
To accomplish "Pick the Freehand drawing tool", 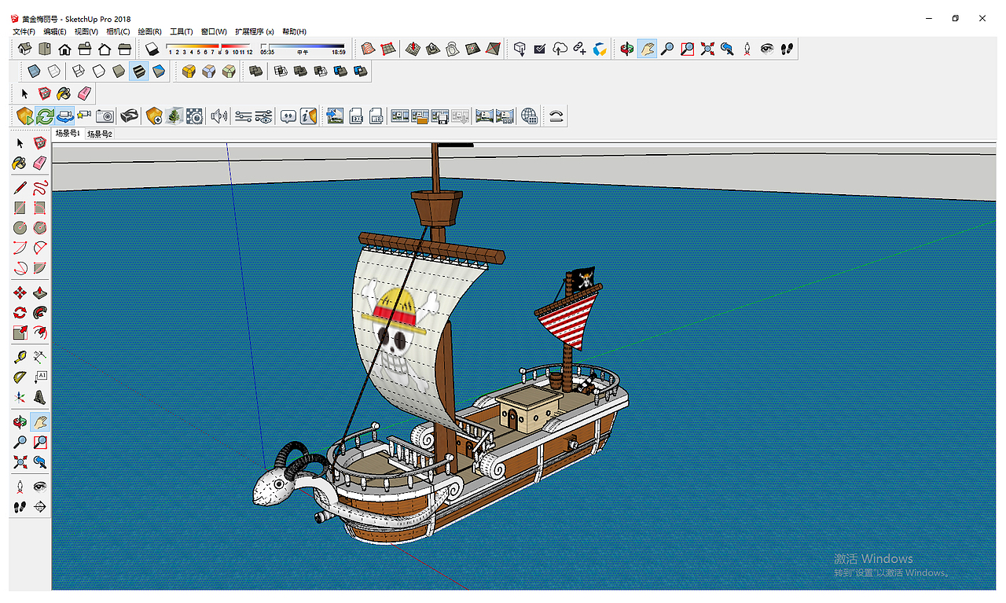I will 39,188.
